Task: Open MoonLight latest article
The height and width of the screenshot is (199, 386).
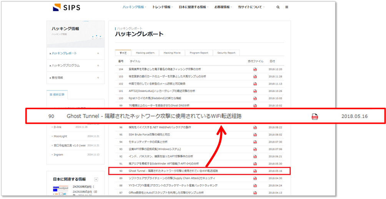Action: pos(60,136)
